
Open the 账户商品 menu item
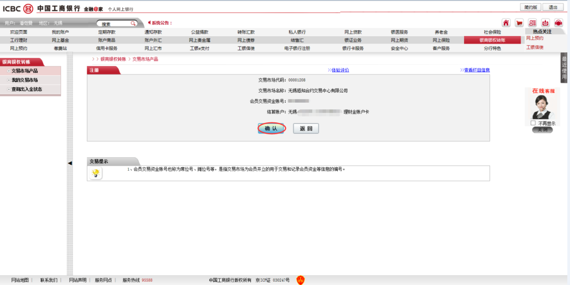coord(107,40)
